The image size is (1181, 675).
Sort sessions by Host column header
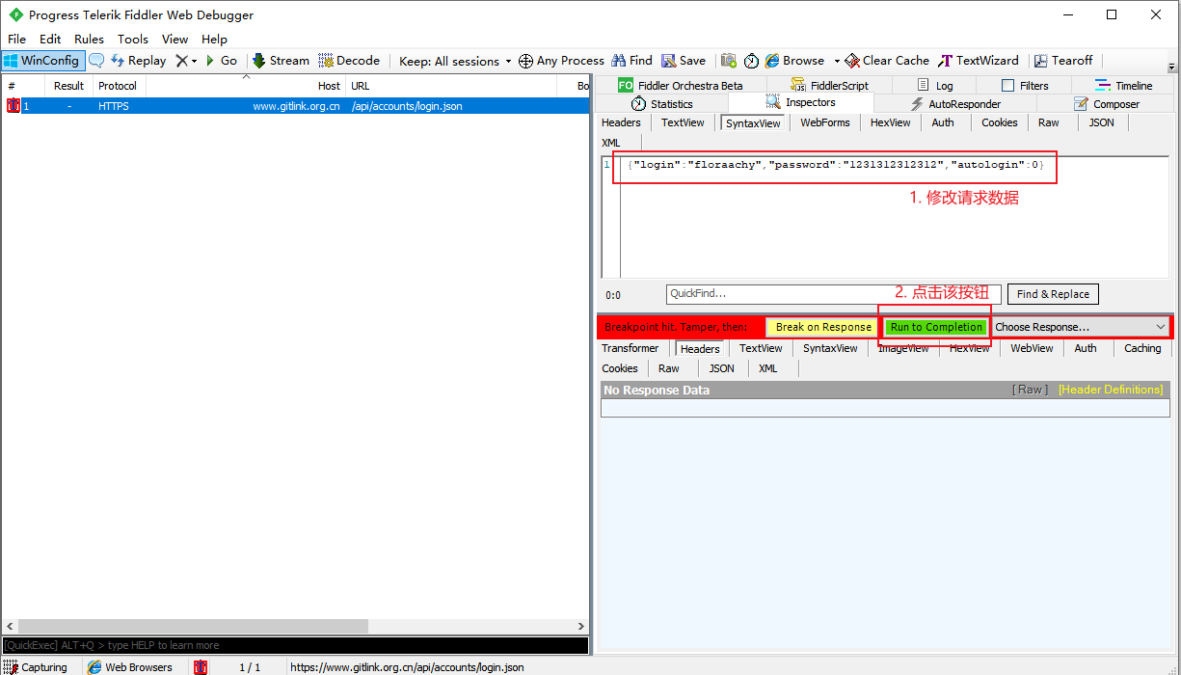pos(245,86)
